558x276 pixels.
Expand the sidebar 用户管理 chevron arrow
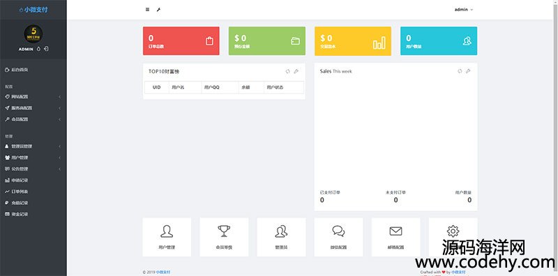tap(59, 158)
